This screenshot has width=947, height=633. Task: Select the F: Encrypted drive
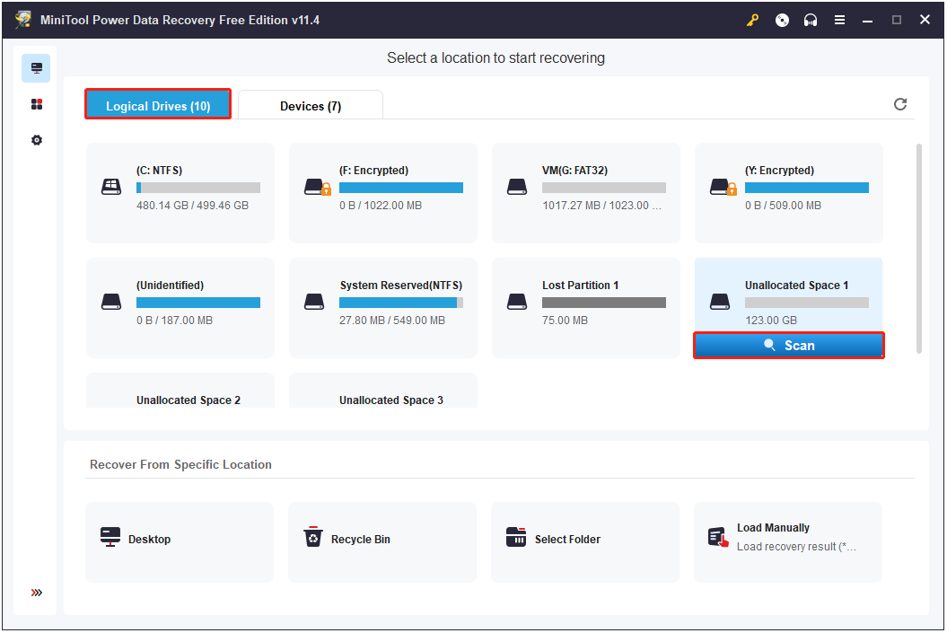click(x=383, y=192)
